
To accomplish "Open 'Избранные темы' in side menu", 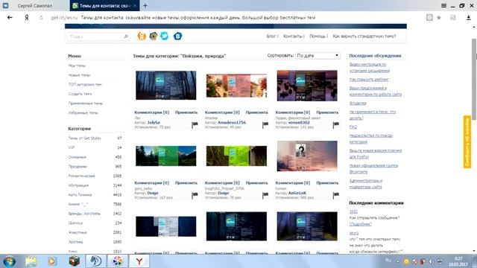I will pyautogui.click(x=83, y=112).
